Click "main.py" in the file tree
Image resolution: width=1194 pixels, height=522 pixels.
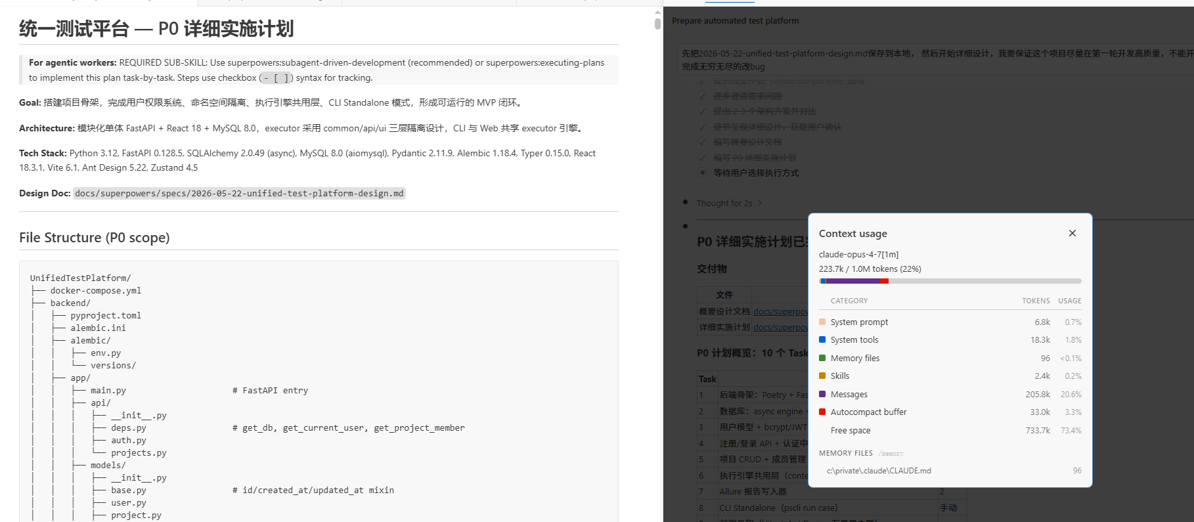pos(108,390)
